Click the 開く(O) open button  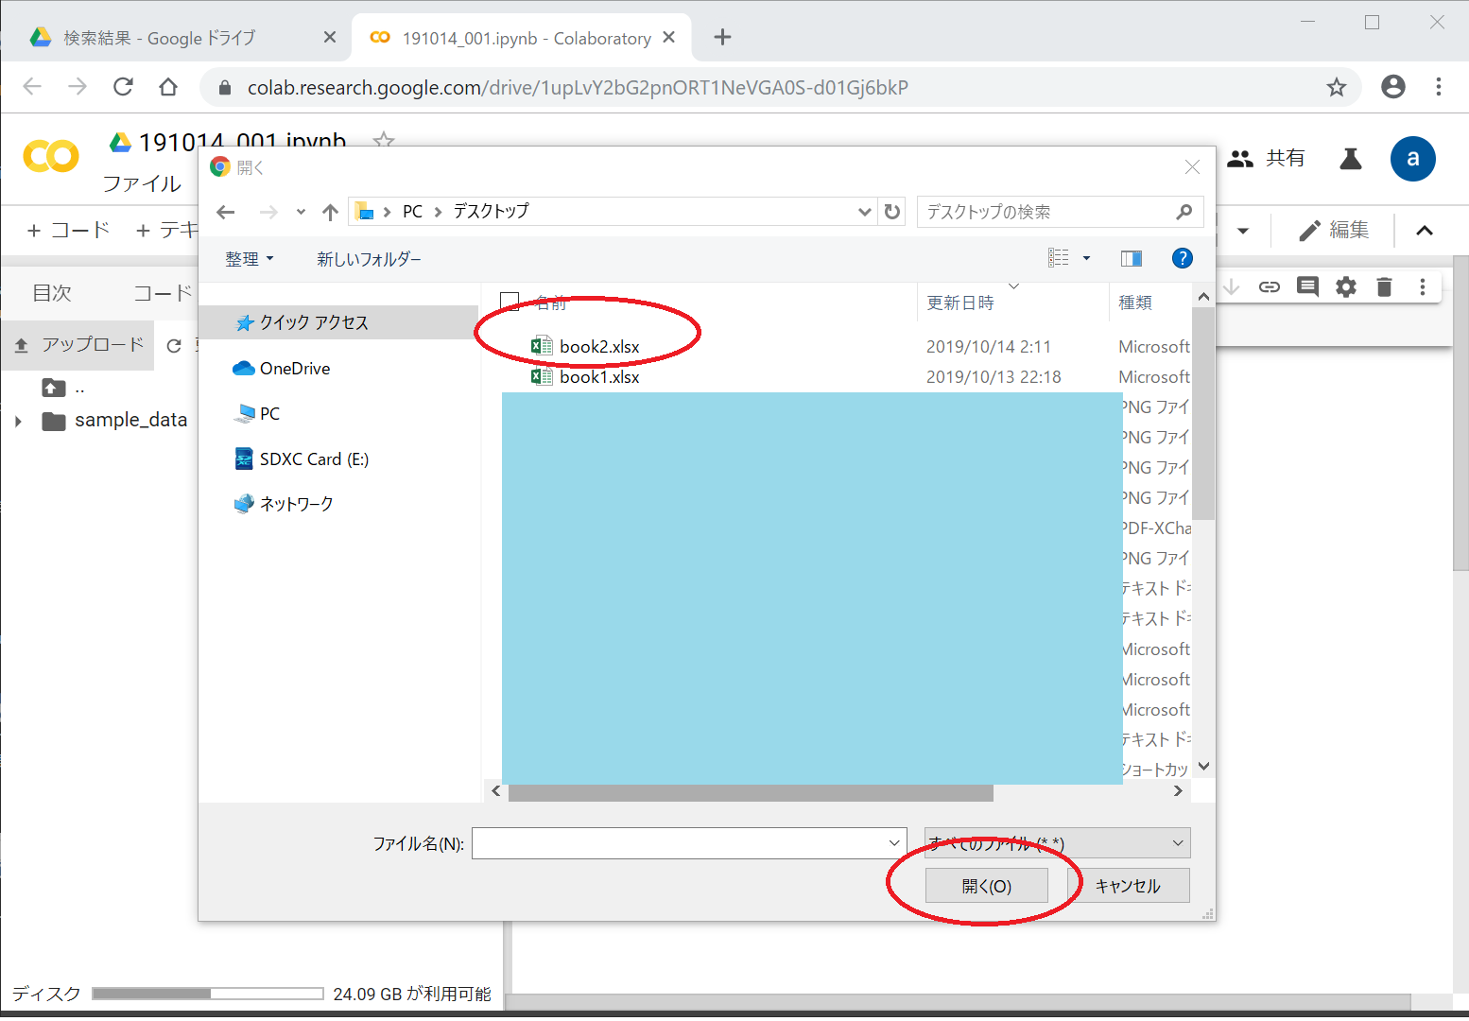986,886
